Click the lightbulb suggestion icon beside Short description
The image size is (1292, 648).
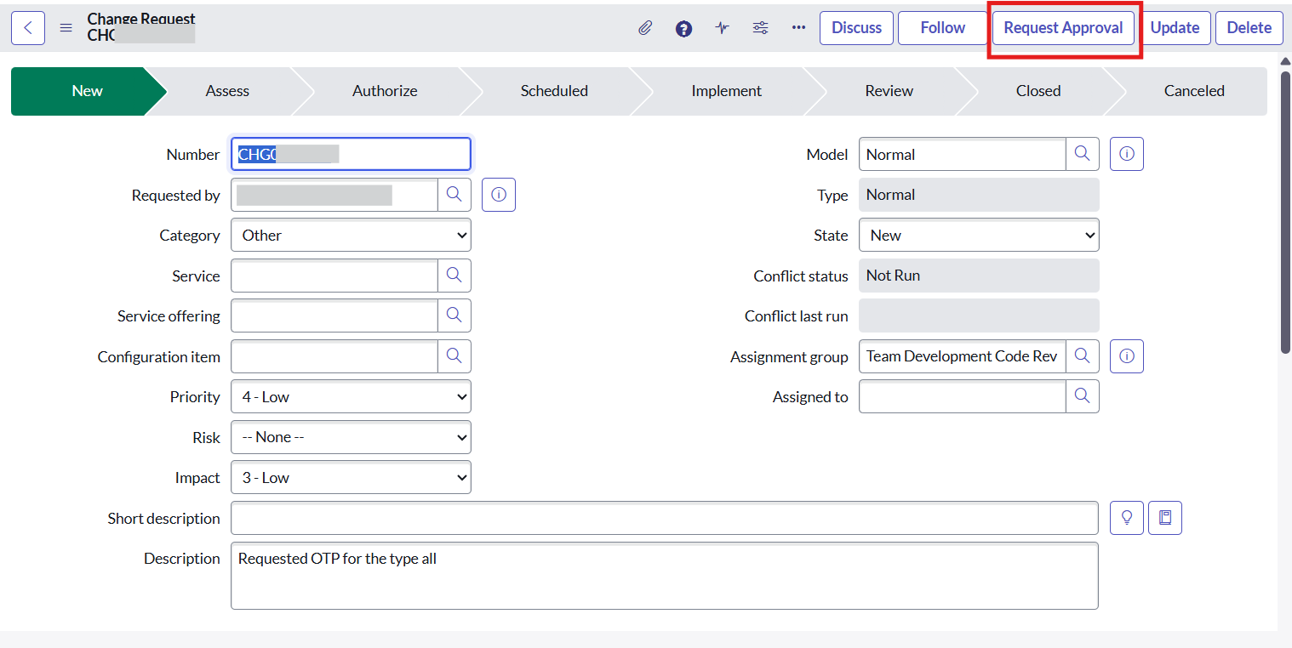1127,518
